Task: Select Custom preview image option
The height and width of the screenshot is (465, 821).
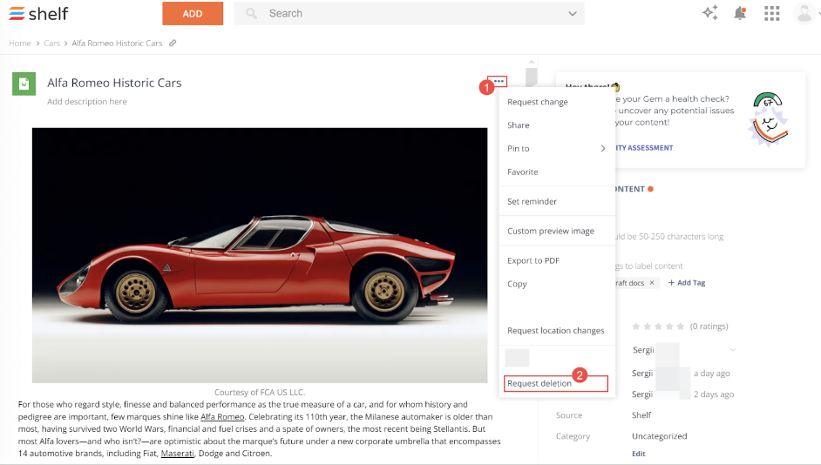Action: [557, 231]
